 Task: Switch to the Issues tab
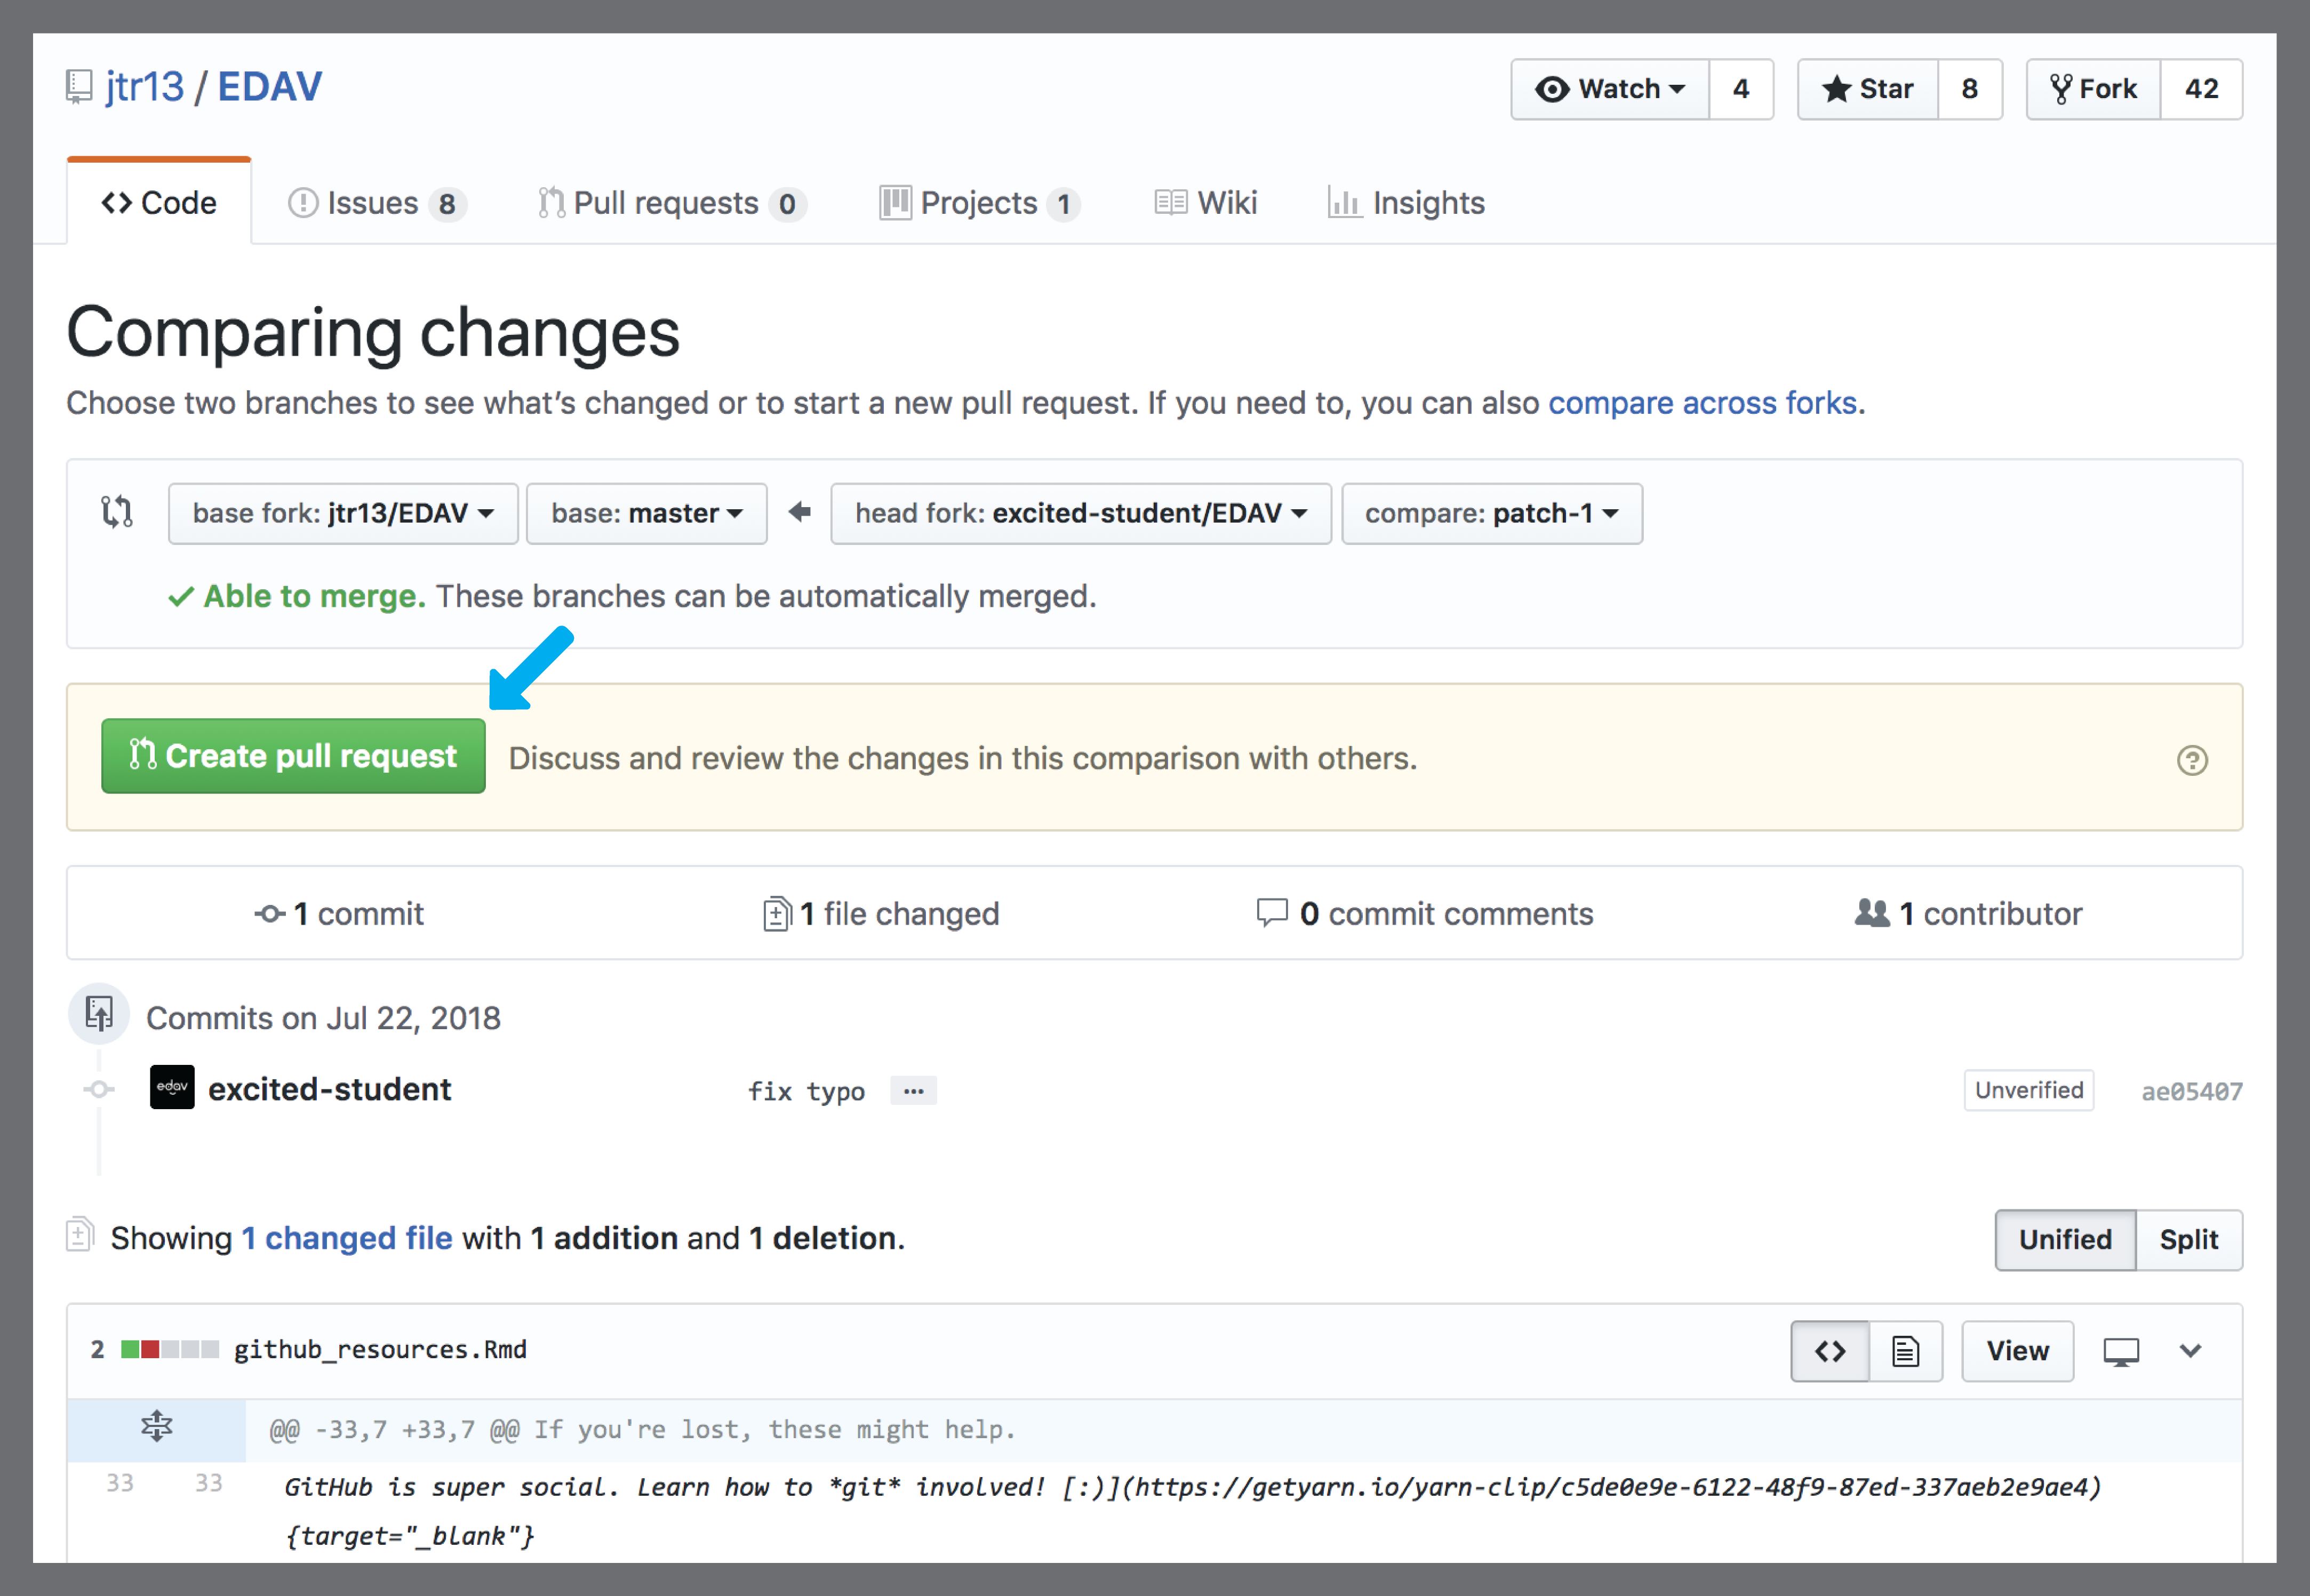tap(377, 203)
